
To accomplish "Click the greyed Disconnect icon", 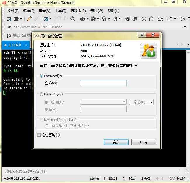I will [x=36, y=19].
